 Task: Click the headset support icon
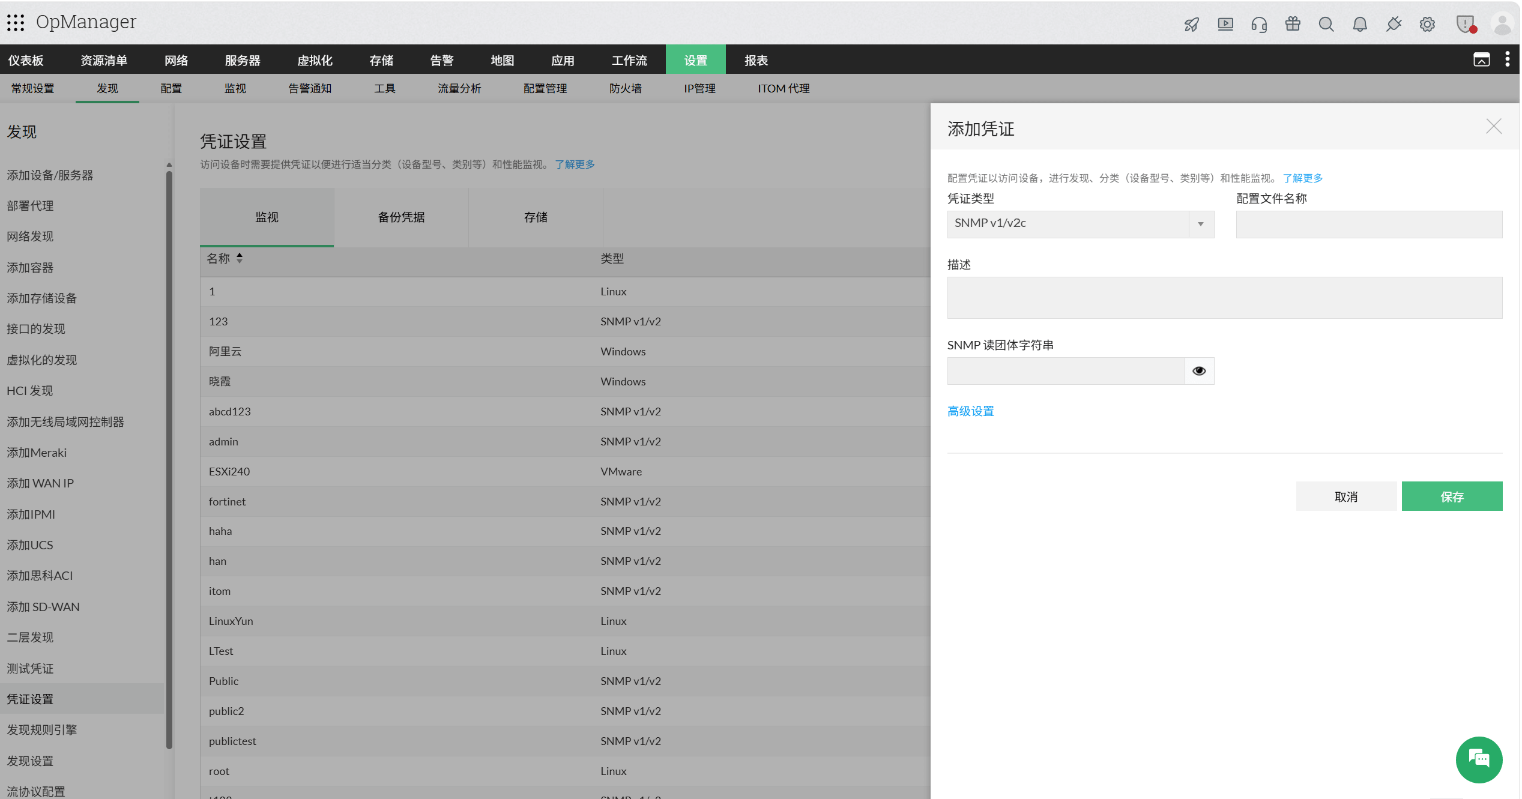1258,24
